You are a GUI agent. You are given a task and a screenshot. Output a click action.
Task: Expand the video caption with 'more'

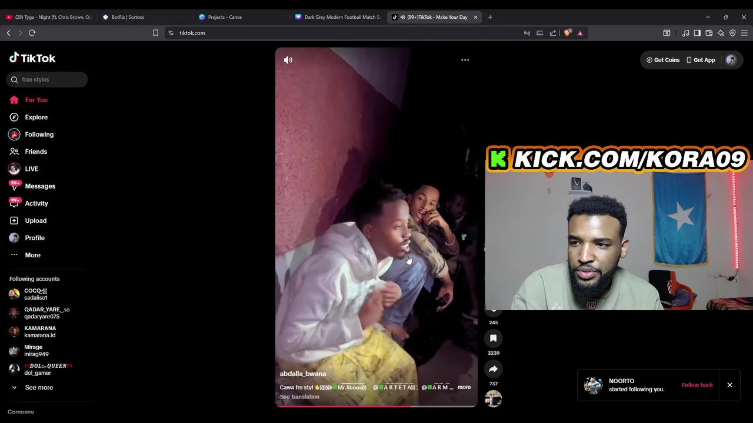coord(464,387)
